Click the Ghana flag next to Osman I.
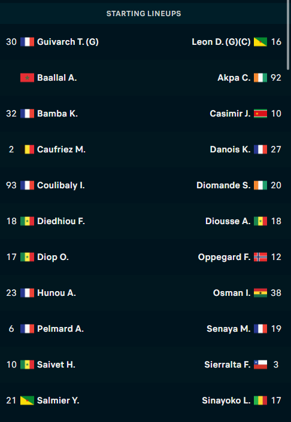Image resolution: width=291 pixels, height=422 pixels. click(x=260, y=293)
